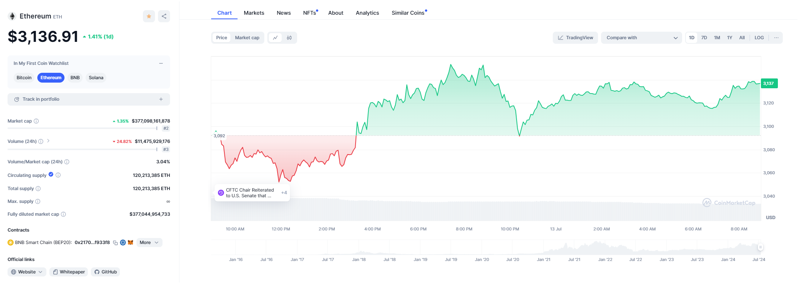
Task: Open the Whitepaper link
Action: [69, 272]
